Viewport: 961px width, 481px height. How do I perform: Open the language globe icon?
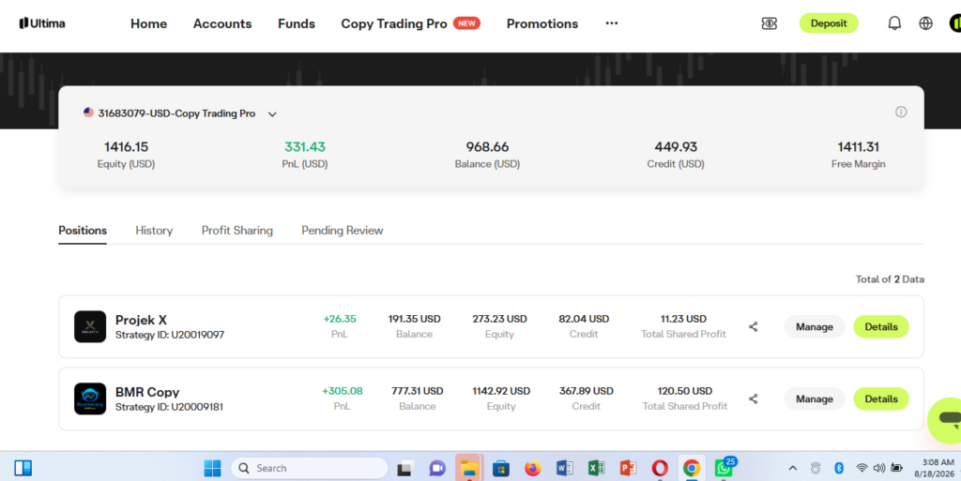(x=925, y=23)
